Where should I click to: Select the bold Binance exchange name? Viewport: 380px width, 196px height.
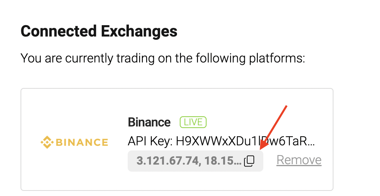pyautogui.click(x=149, y=122)
